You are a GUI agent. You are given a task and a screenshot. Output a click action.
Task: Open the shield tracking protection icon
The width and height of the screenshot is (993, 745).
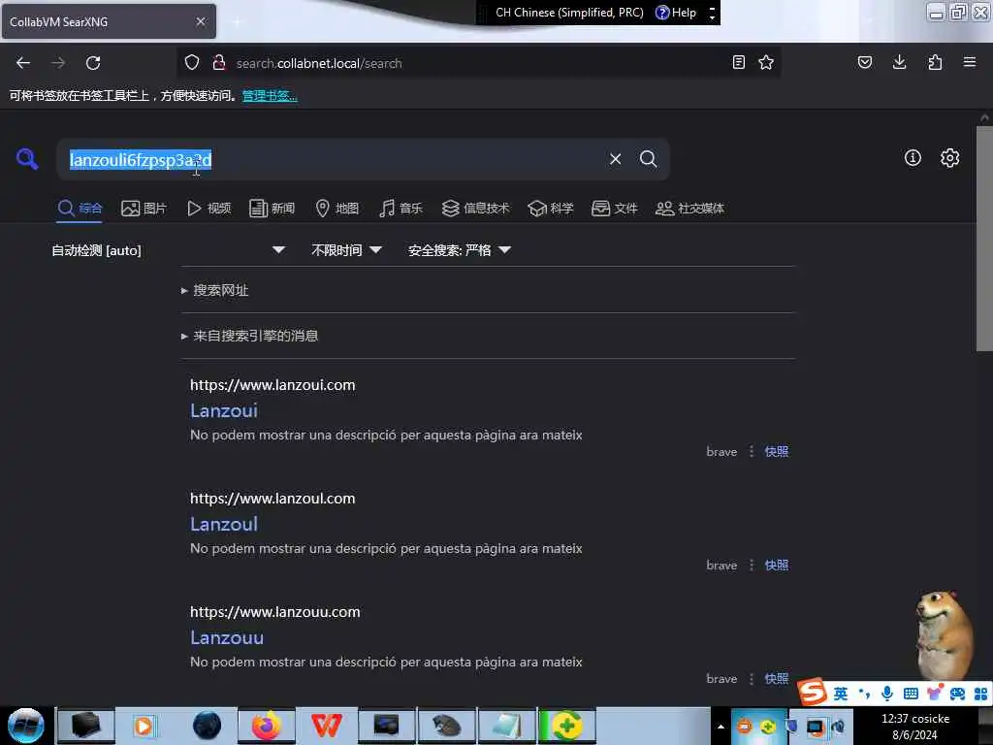[192, 63]
